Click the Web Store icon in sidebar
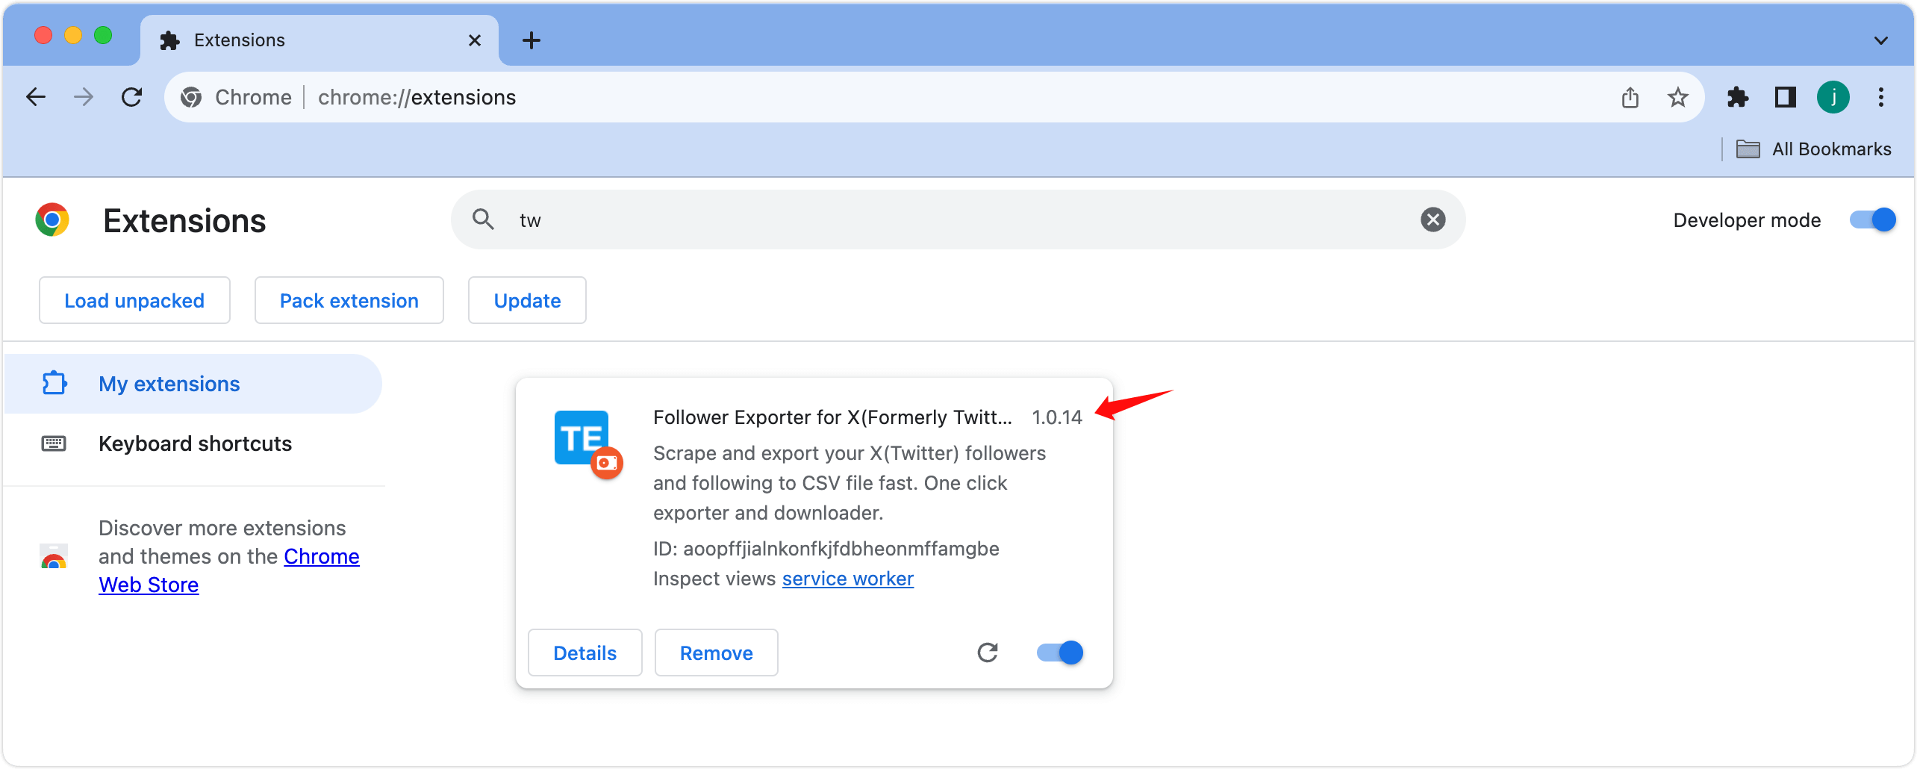The height and width of the screenshot is (769, 1917). tap(54, 556)
